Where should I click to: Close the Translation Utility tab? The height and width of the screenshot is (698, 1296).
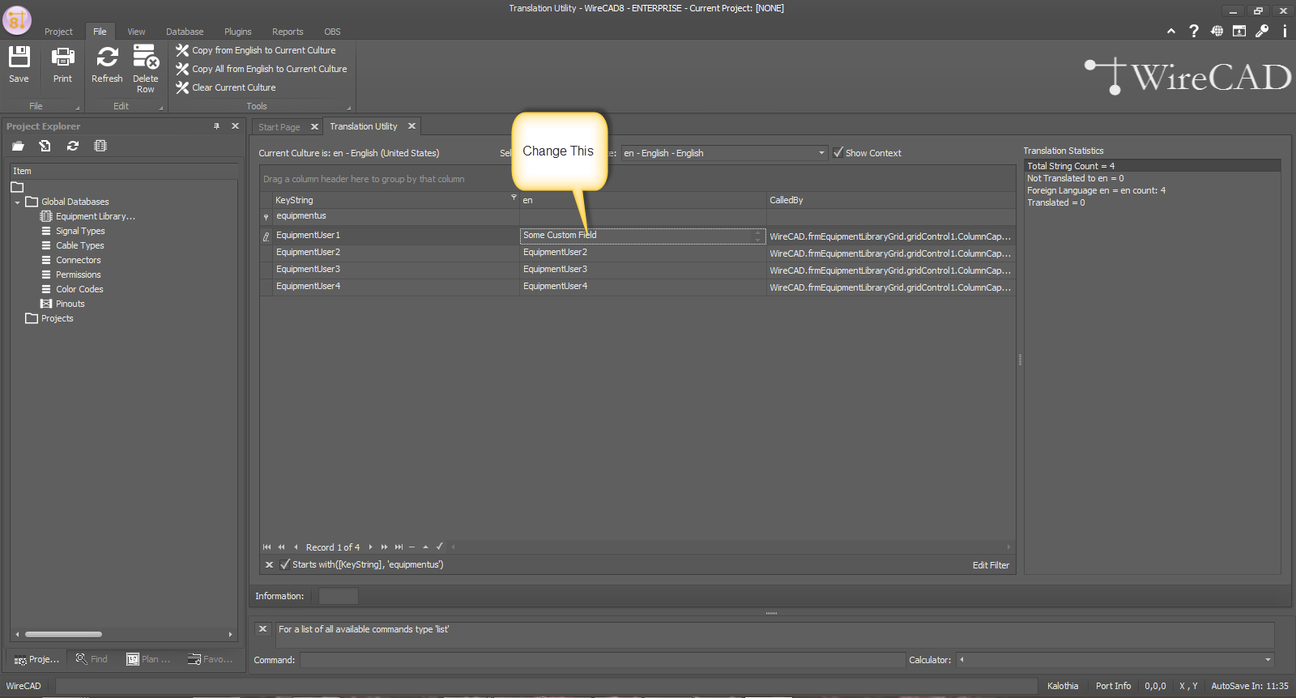pyautogui.click(x=411, y=126)
